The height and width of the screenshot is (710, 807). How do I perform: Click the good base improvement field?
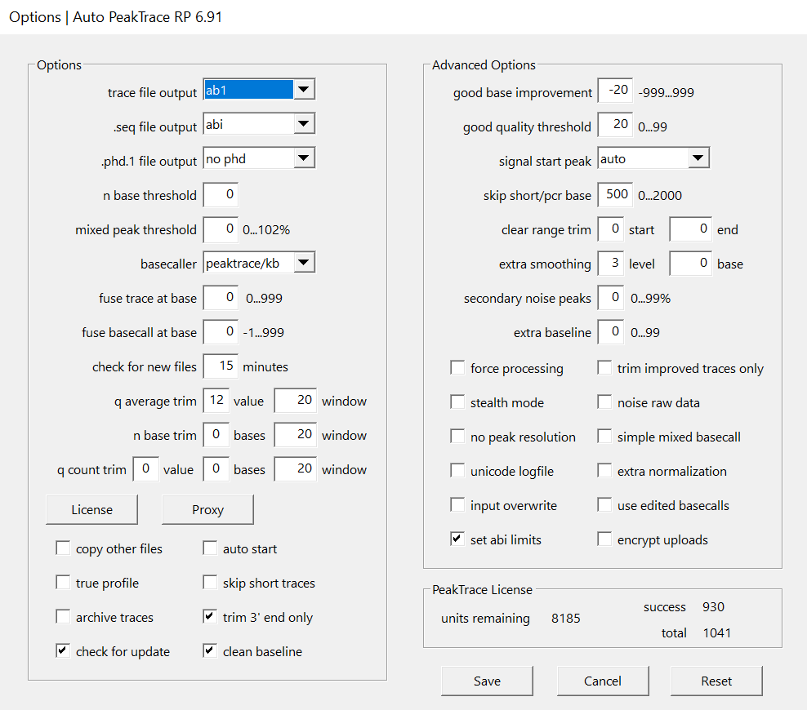[615, 91]
